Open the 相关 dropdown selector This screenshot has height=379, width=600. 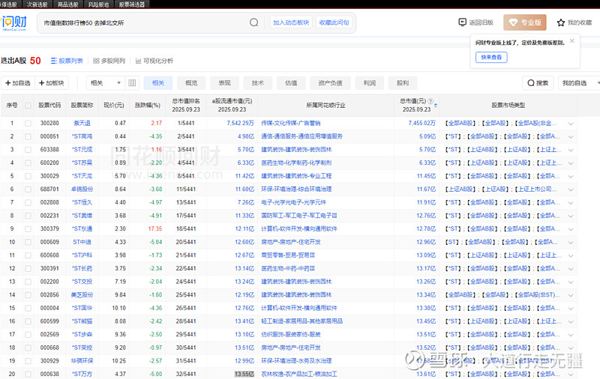pyautogui.click(x=105, y=83)
